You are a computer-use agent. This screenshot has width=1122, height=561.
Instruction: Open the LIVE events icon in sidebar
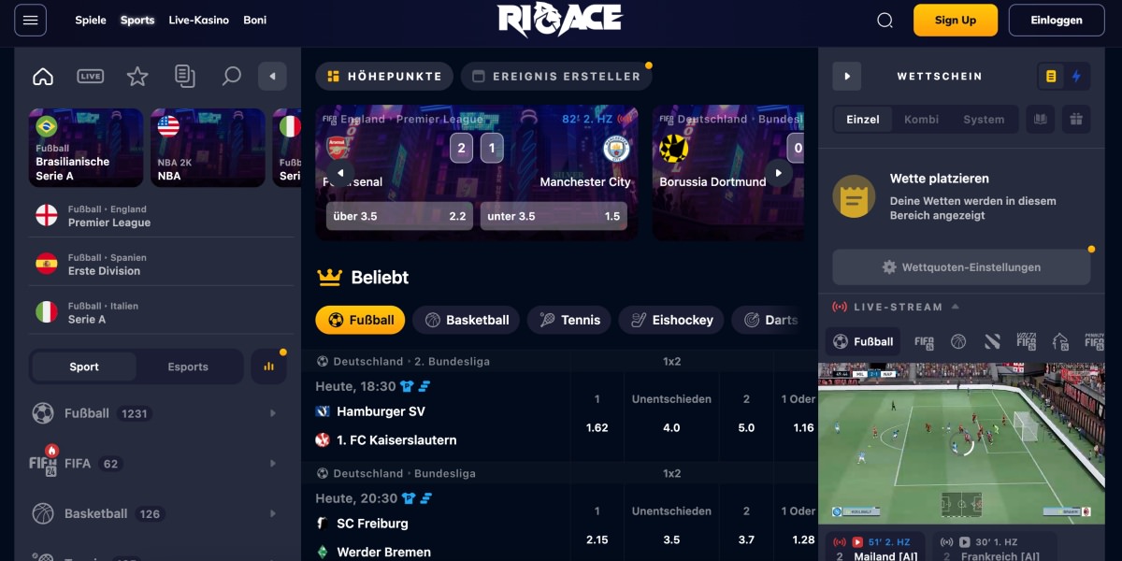[91, 77]
